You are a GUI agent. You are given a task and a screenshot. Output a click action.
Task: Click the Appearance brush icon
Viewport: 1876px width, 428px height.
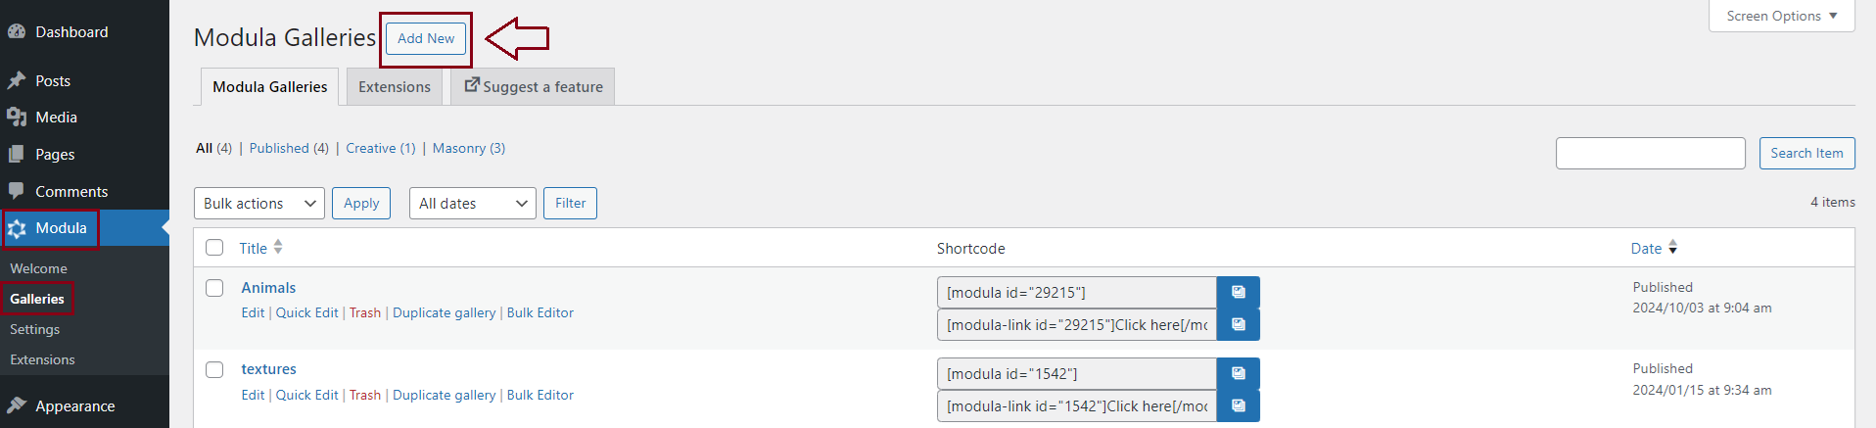16,405
